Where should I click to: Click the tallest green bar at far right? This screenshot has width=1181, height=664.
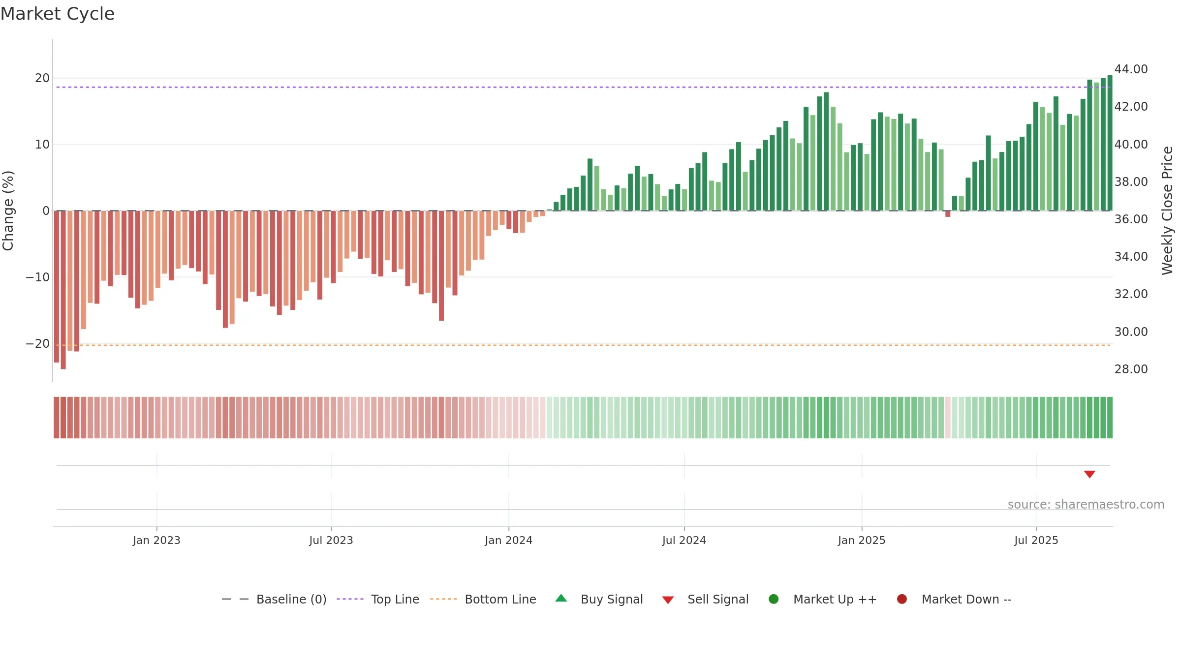coord(1110,143)
